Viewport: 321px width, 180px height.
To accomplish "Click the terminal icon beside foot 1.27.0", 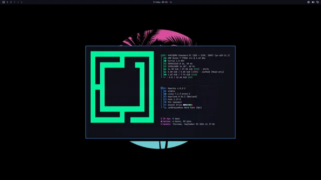I will tap(165, 99).
